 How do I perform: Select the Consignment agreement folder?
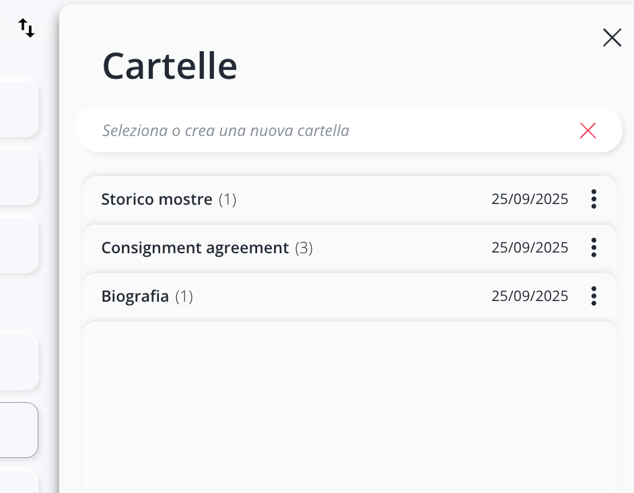(195, 248)
